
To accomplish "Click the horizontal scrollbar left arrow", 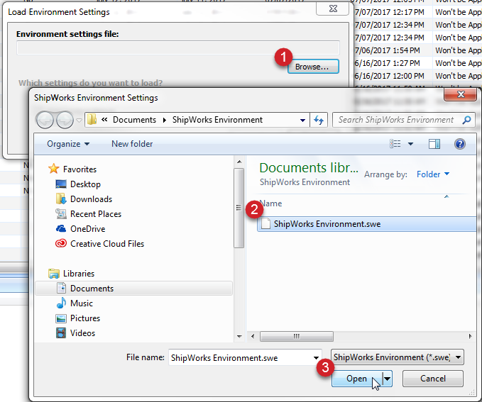I will (253, 336).
